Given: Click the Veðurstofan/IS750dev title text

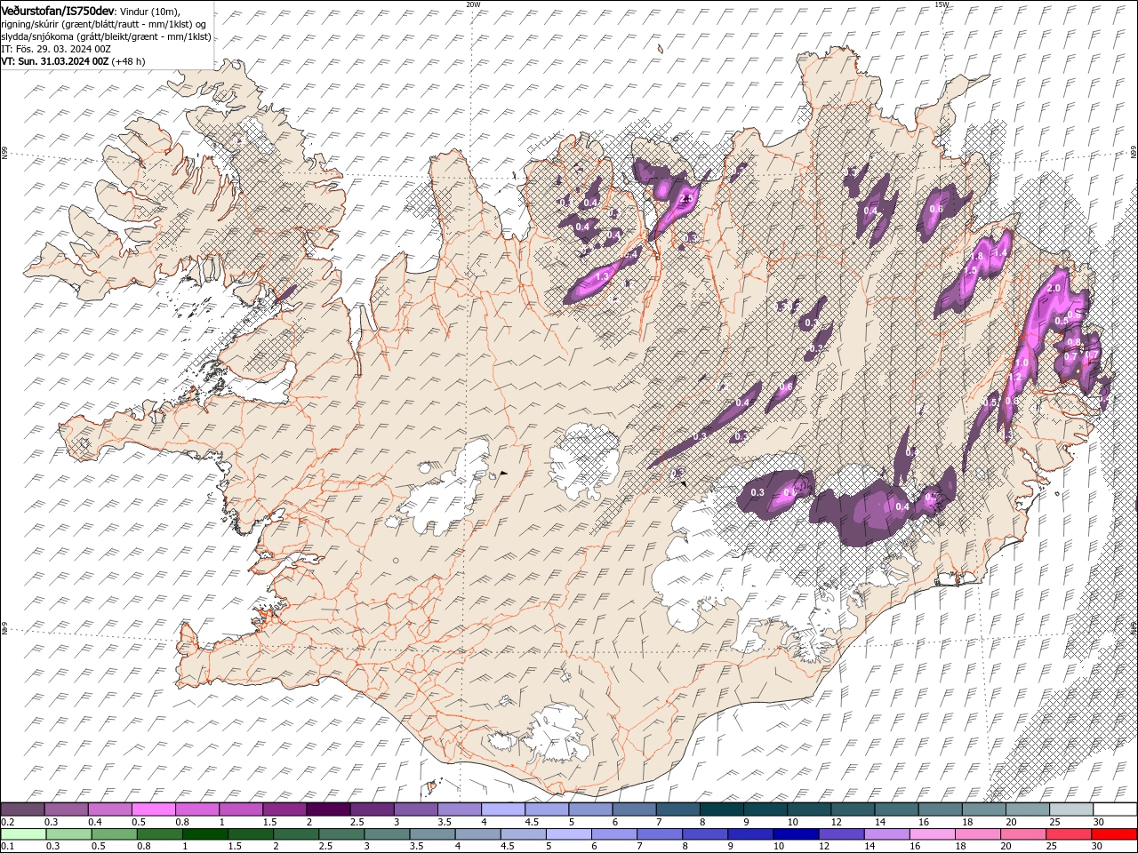Looking at the screenshot, I should 58,10.
